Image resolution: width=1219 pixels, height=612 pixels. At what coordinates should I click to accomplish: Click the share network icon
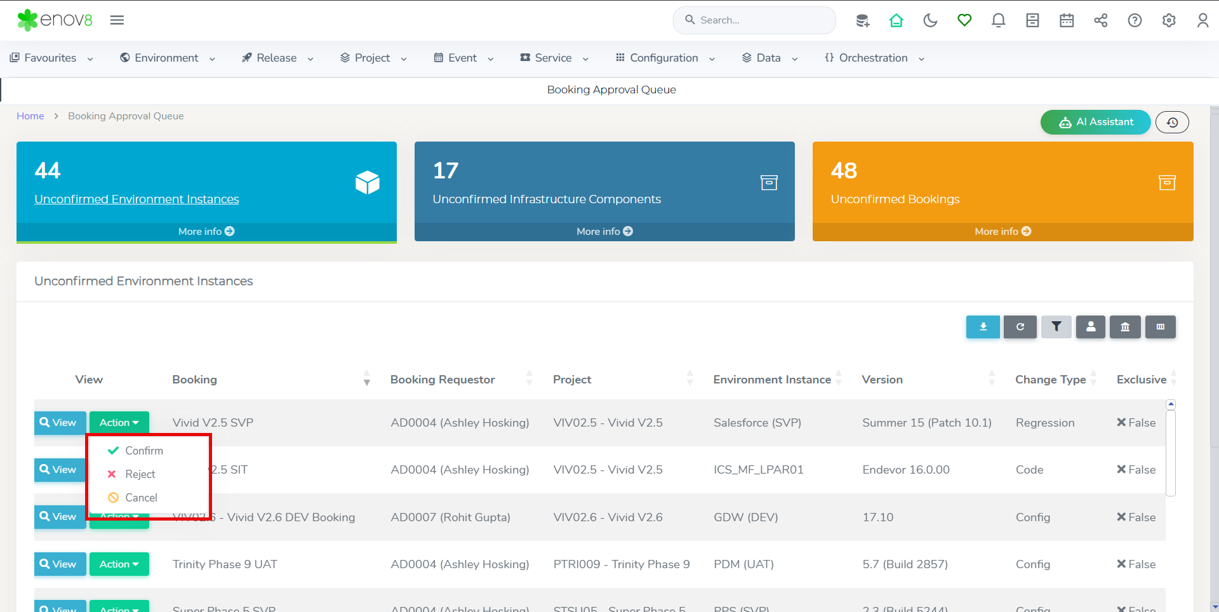pyautogui.click(x=1100, y=20)
